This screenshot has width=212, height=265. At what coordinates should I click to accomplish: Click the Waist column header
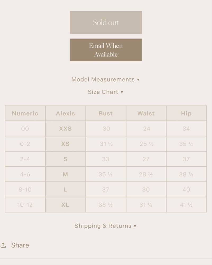[146, 113]
